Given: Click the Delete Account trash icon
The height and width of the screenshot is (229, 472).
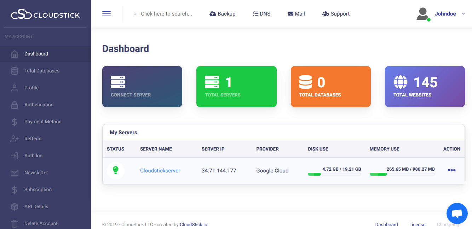Looking at the screenshot, I should click(x=15, y=223).
